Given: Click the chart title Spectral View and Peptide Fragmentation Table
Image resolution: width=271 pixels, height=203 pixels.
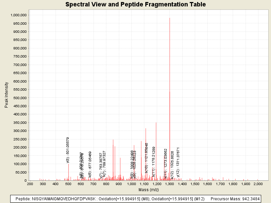Looking at the screenshot, I should [135, 4].
